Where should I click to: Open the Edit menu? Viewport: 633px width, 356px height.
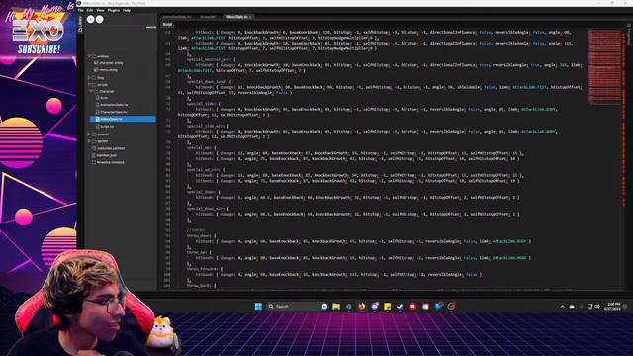(x=90, y=10)
